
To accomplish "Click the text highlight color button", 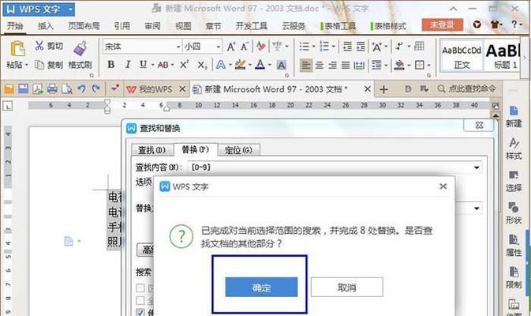I will point(240,64).
